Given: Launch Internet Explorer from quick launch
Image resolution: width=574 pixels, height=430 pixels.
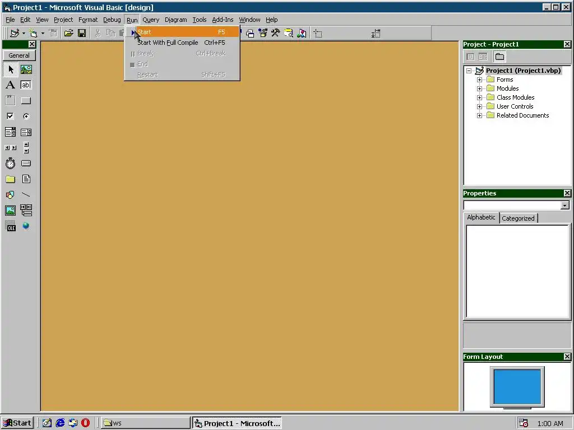Looking at the screenshot, I should [60, 423].
